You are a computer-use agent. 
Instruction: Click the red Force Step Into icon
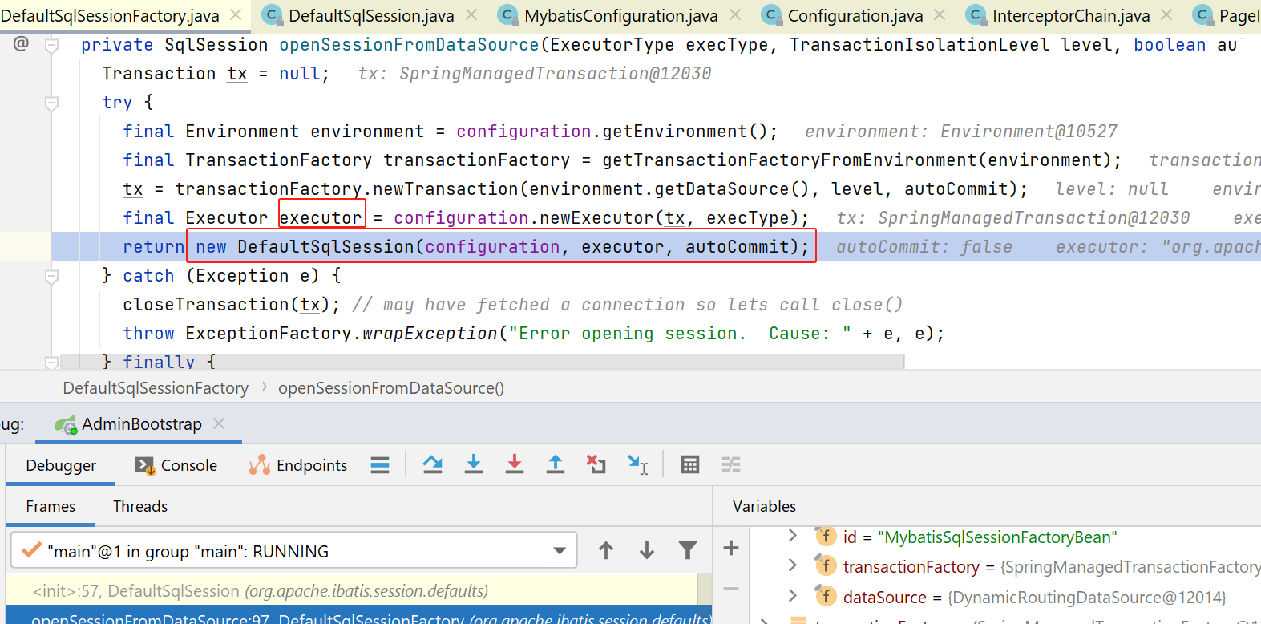(x=515, y=464)
